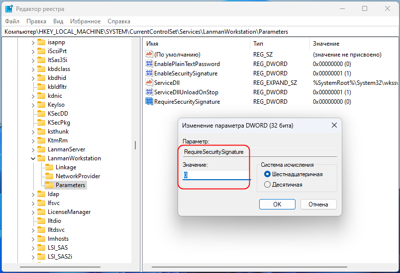Screen dimensions: 400x273
Task: Click the isapnp folder icon
Action: pyautogui.click(x=41, y=42)
